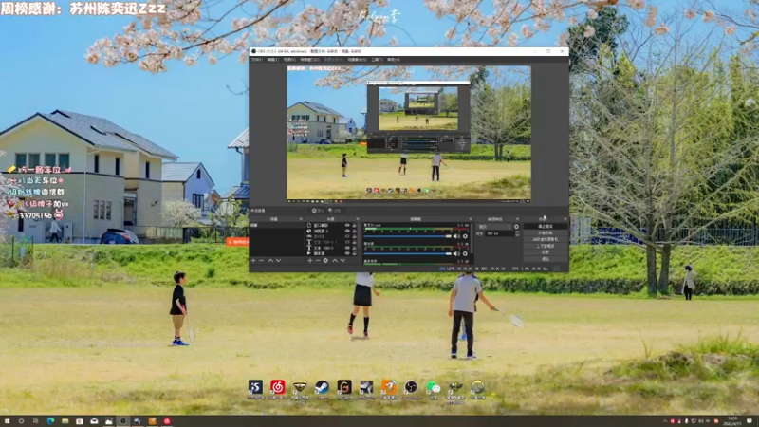Open Microsoft Edge from the taskbar
This screenshot has width=759, height=427.
pos(50,421)
